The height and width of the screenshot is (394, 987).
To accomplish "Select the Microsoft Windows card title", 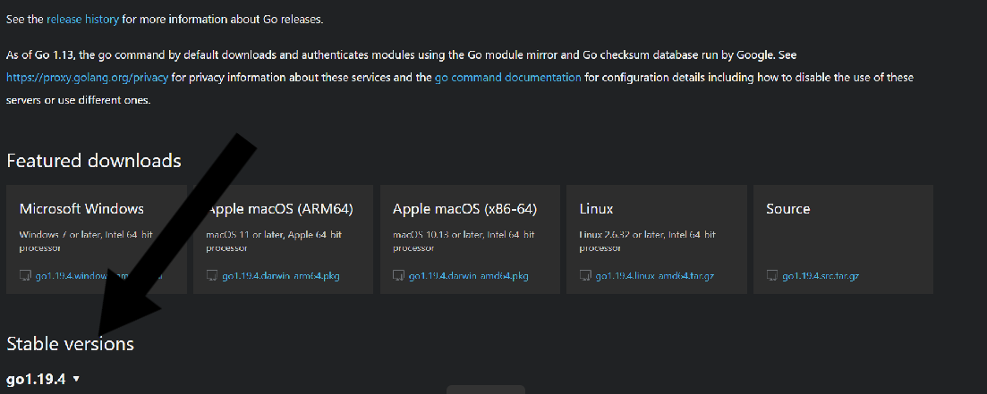I will click(81, 209).
